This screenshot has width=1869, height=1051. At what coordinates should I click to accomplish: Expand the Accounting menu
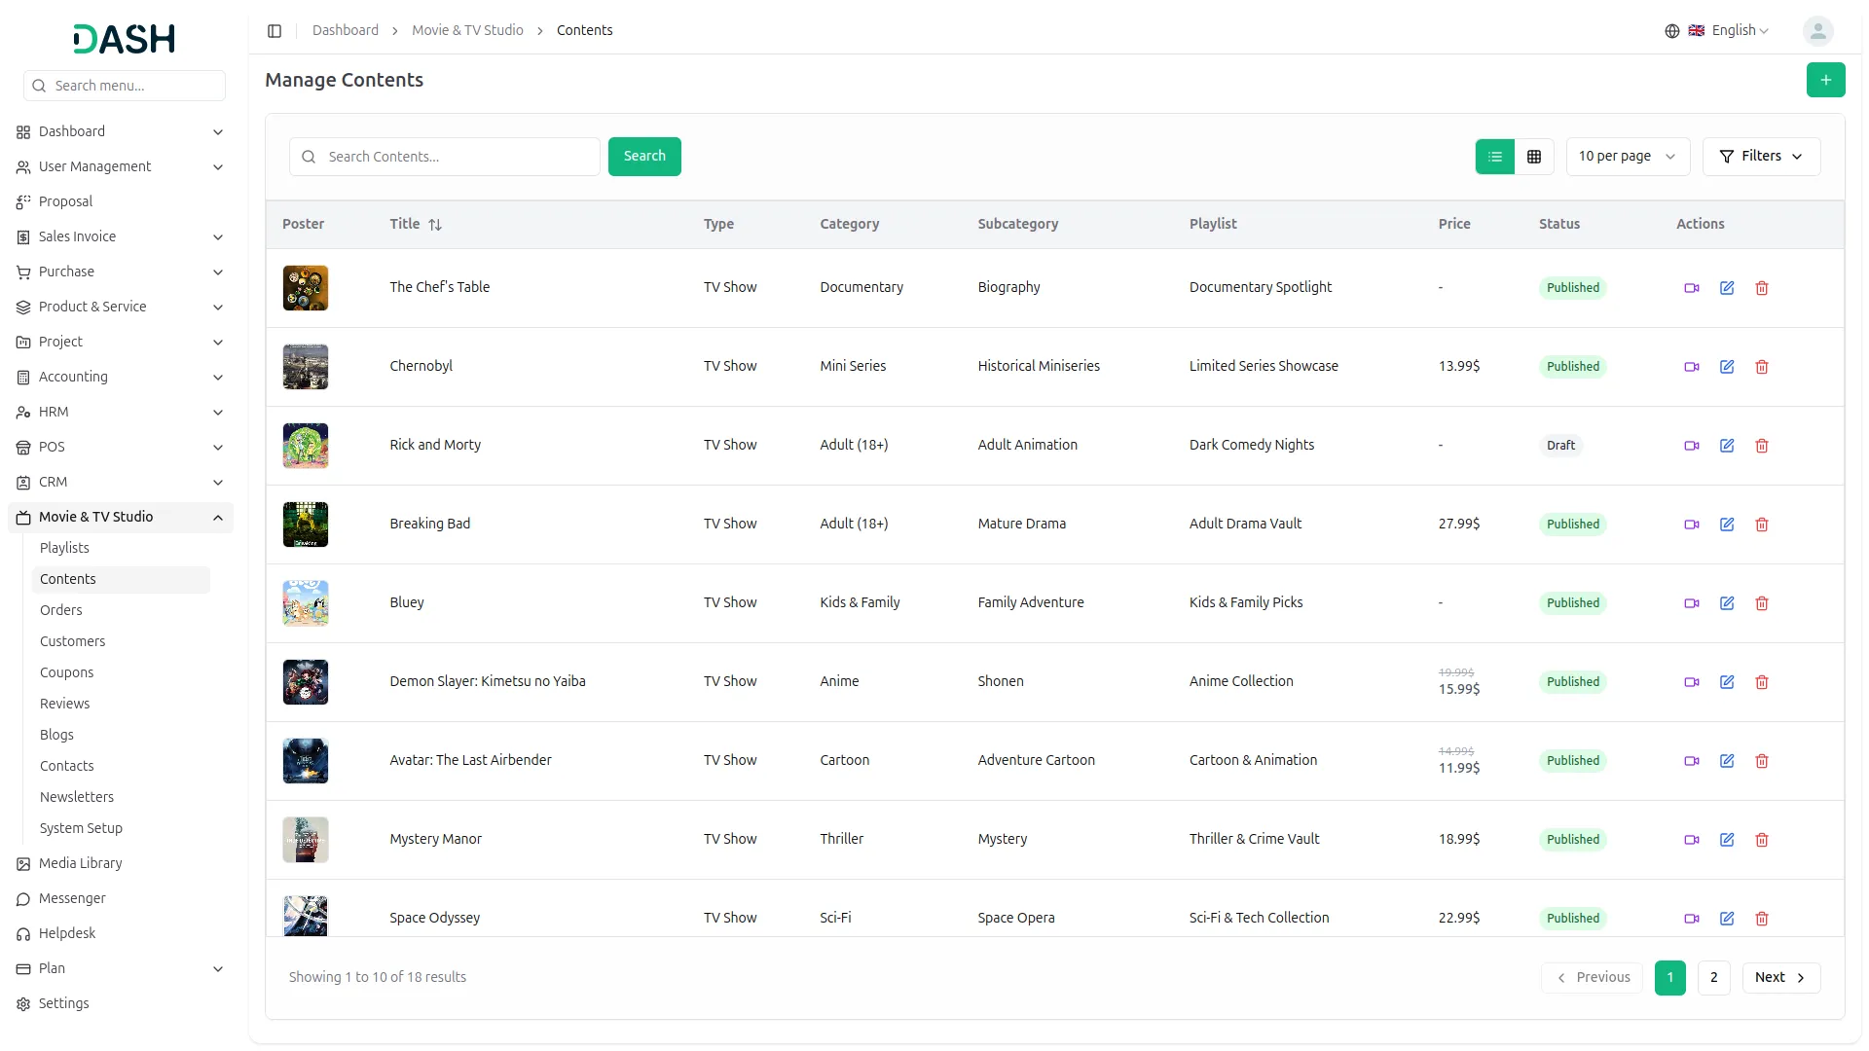click(121, 378)
